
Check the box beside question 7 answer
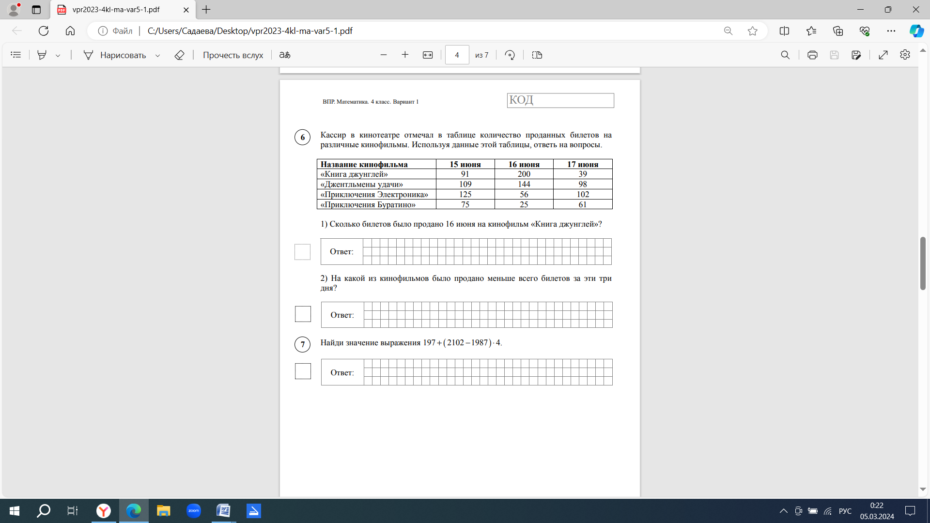303,371
